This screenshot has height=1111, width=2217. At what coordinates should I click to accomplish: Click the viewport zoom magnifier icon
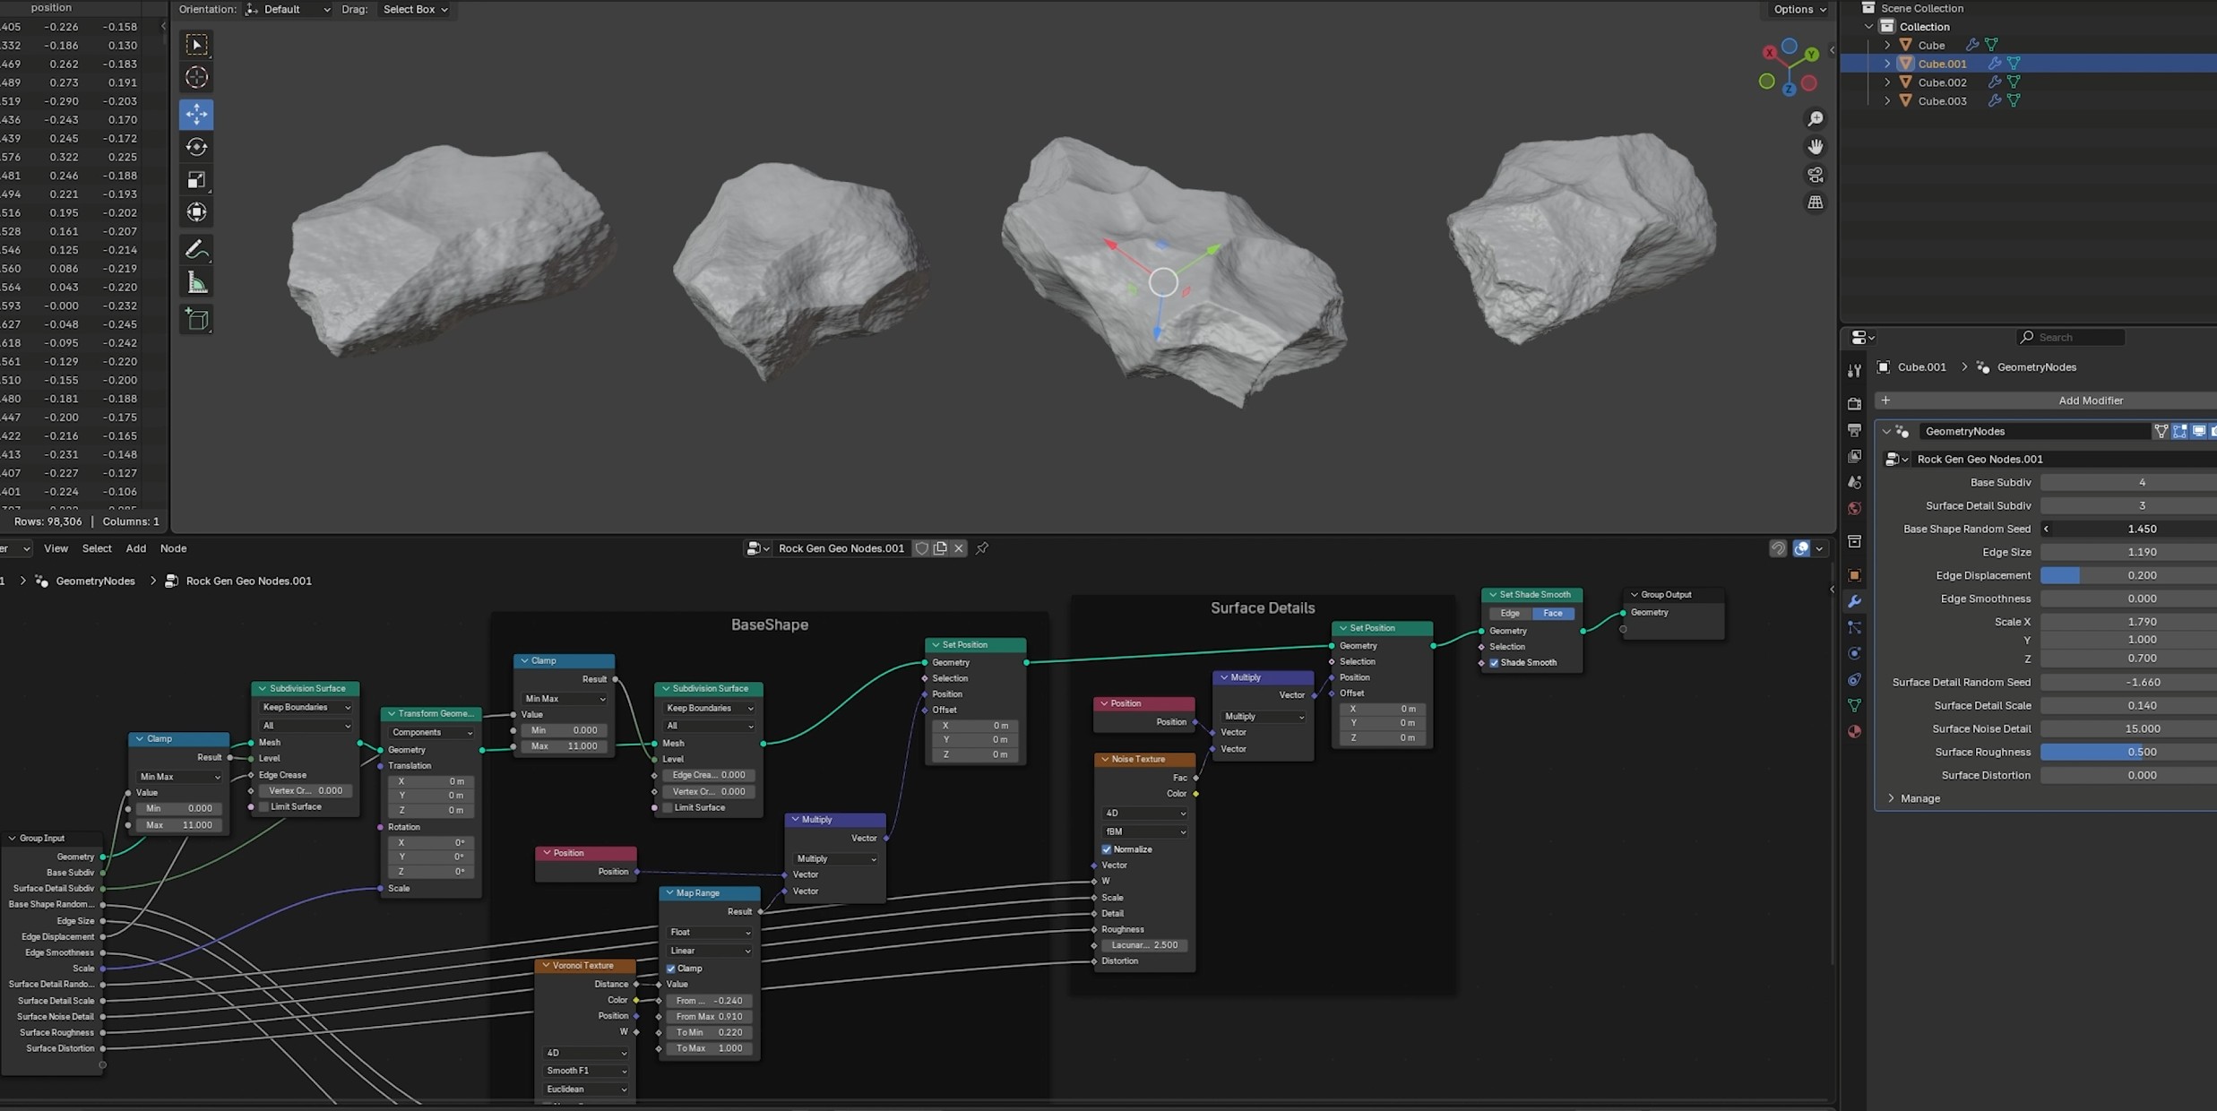(1816, 119)
